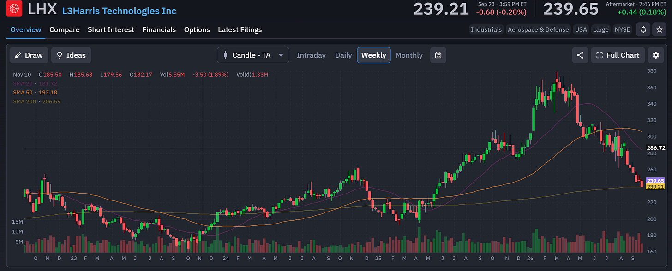Click the 380 price axis label
Image resolution: width=672 pixels, height=271 pixels.
652,71
